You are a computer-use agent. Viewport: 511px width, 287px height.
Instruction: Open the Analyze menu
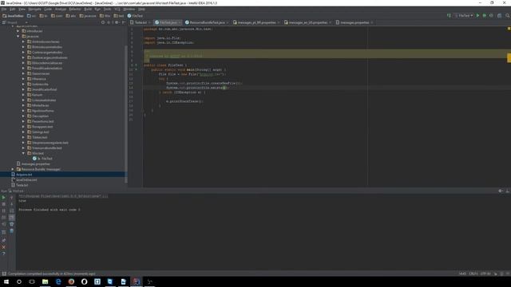(61, 9)
